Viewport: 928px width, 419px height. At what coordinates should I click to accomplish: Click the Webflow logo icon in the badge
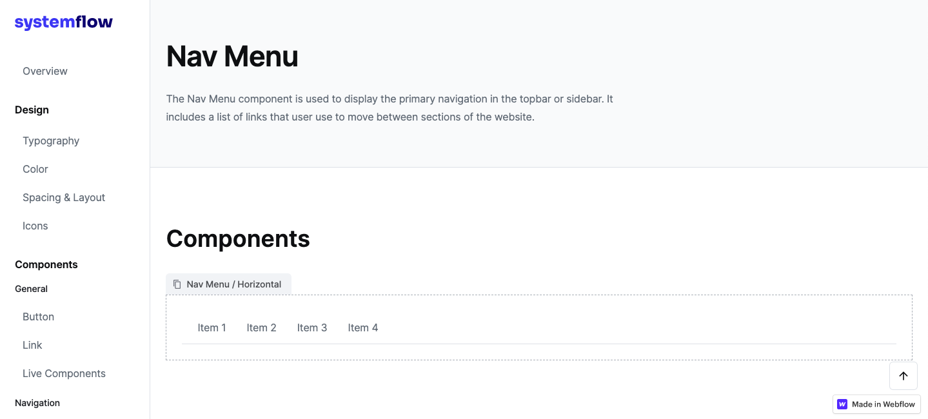tap(842, 404)
